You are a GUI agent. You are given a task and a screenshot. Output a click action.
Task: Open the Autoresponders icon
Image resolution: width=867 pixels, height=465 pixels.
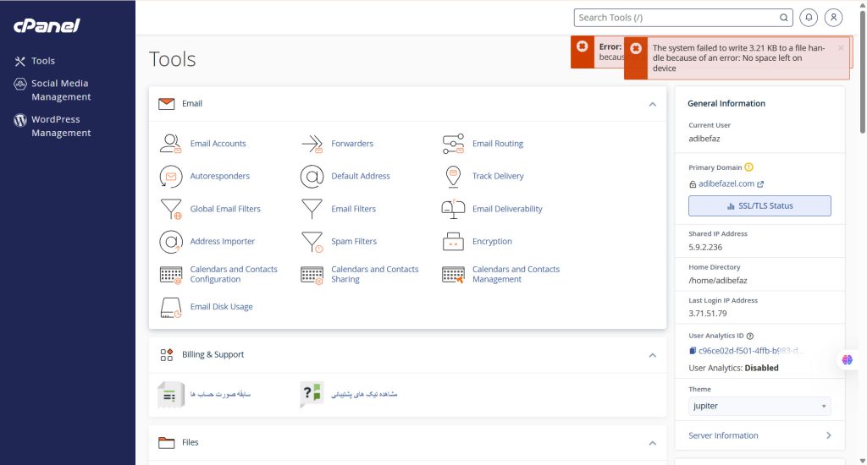click(x=171, y=176)
